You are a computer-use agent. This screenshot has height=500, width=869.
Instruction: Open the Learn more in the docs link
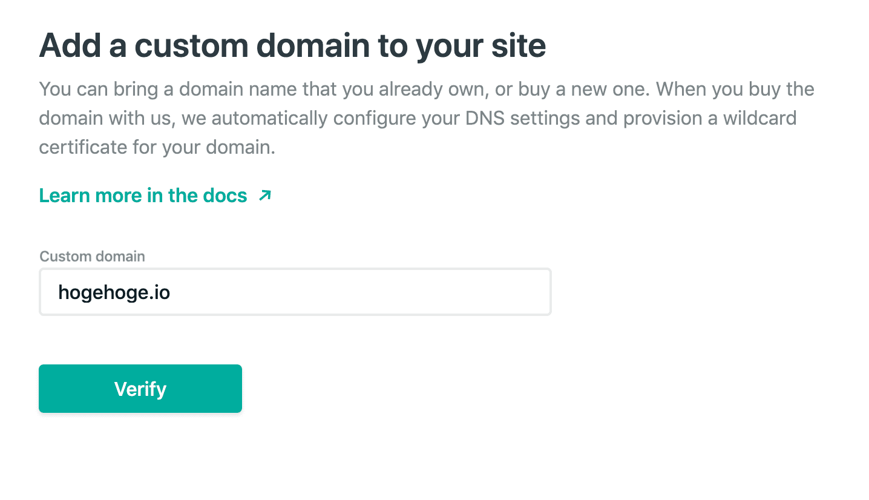[x=142, y=195]
